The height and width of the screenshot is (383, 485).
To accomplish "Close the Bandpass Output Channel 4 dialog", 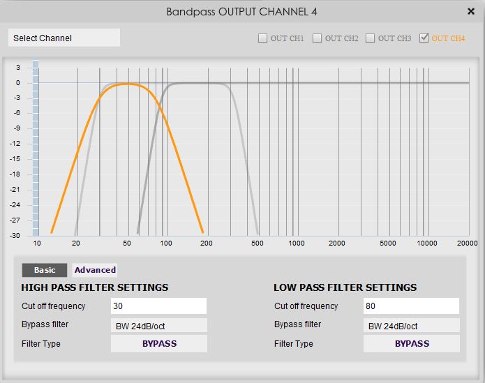I will click(x=471, y=12).
